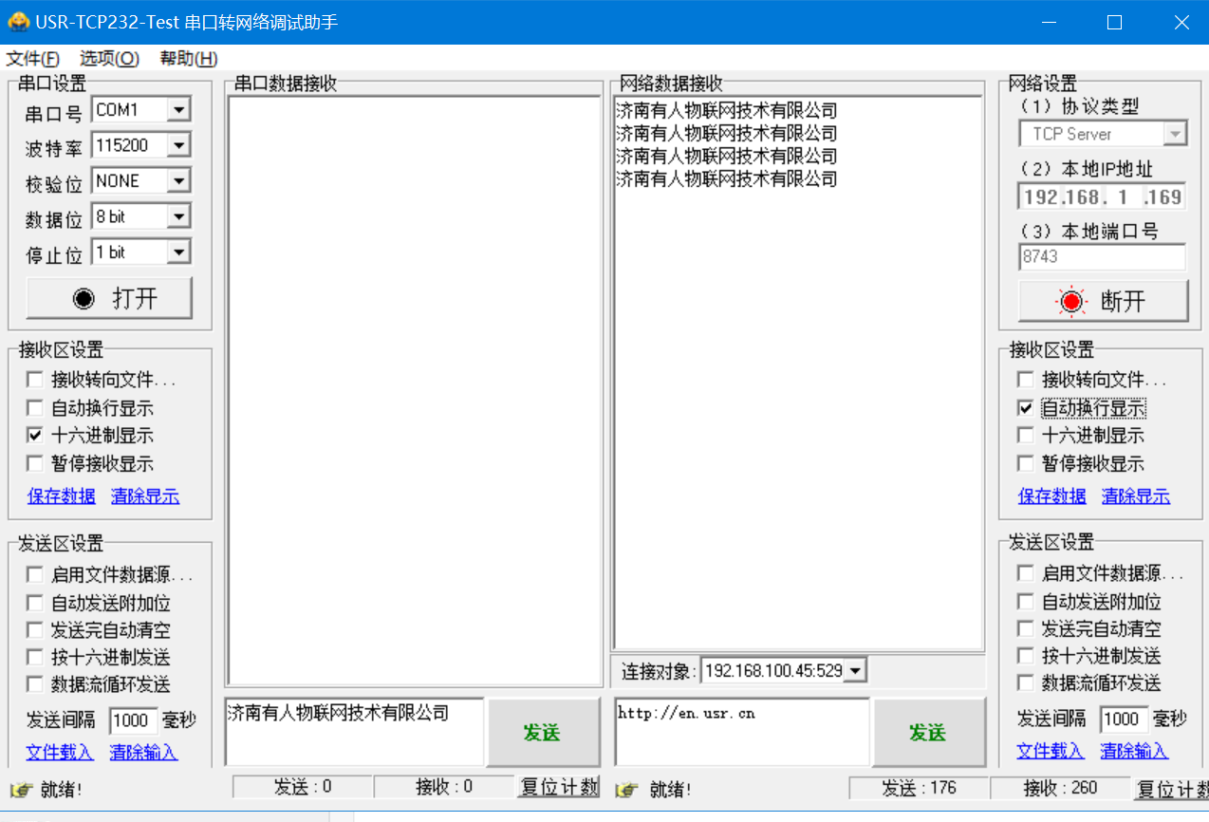1209x822 pixels.
Task: Click the serial send text box
Action: [x=355, y=732]
